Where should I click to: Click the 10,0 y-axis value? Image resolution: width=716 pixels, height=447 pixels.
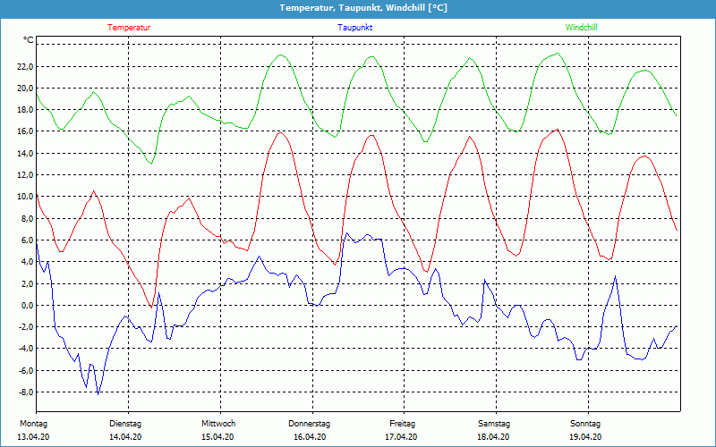click(25, 197)
